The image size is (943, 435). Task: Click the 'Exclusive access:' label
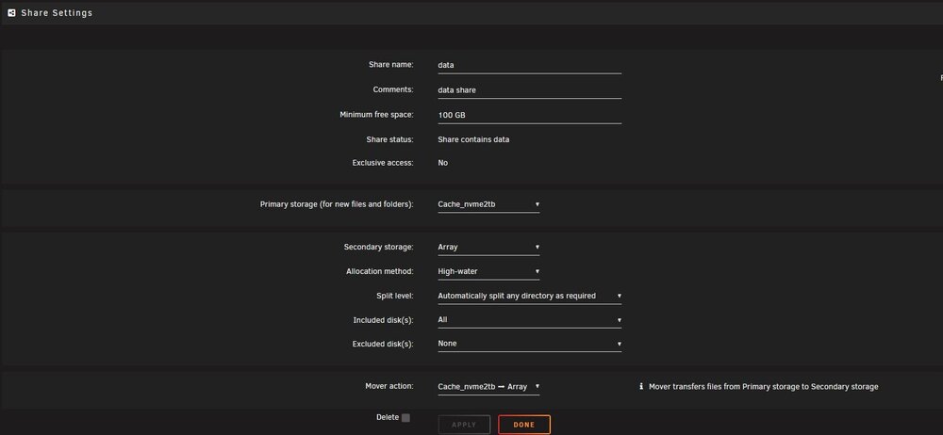tap(383, 163)
